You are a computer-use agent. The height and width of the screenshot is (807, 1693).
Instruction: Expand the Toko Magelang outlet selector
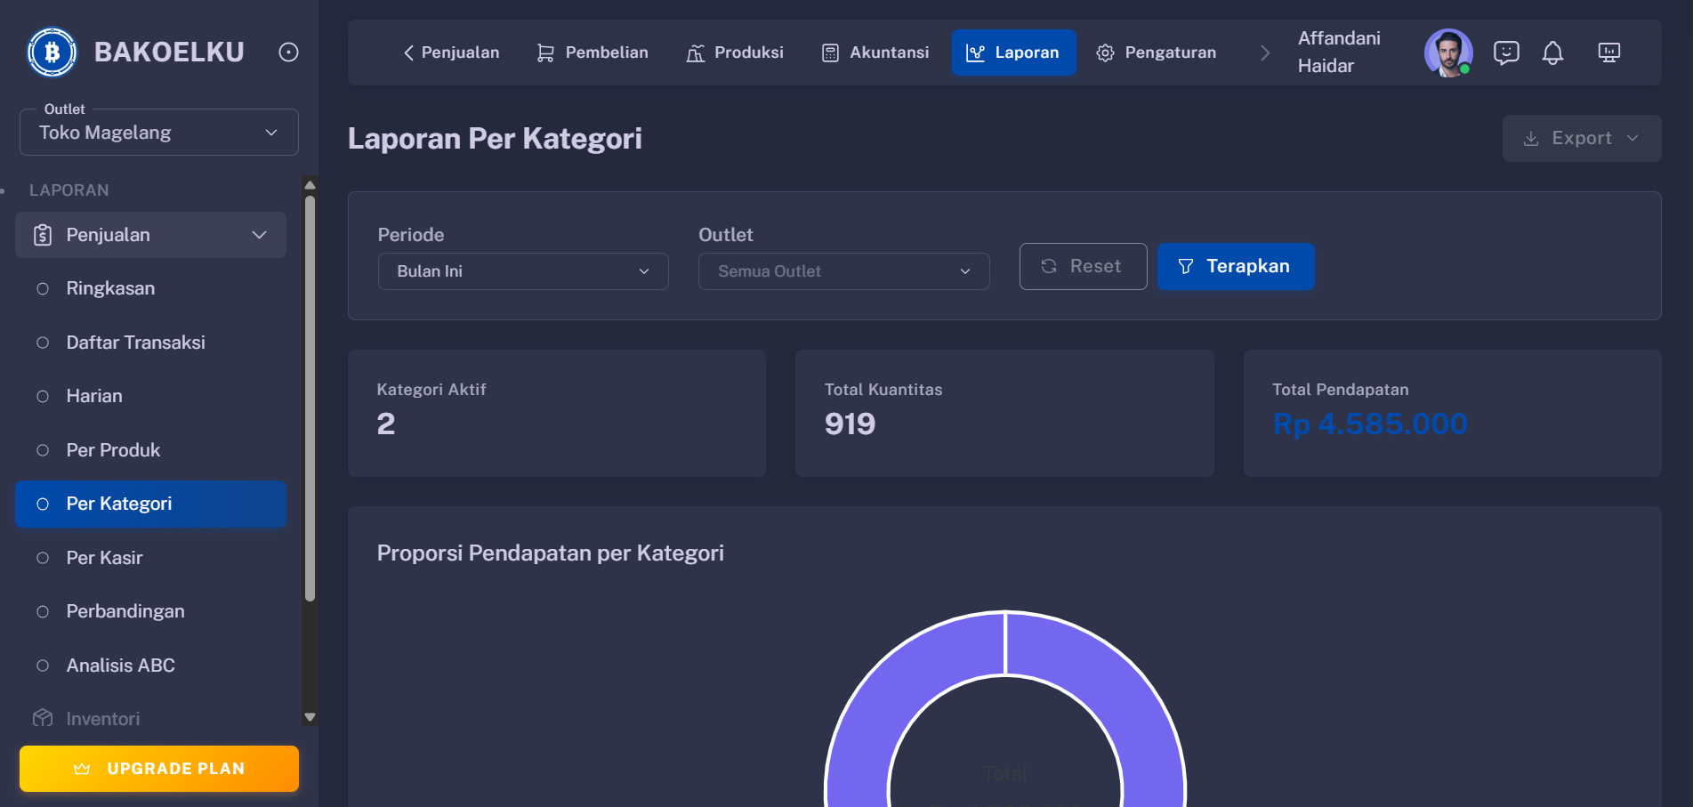[x=158, y=132]
